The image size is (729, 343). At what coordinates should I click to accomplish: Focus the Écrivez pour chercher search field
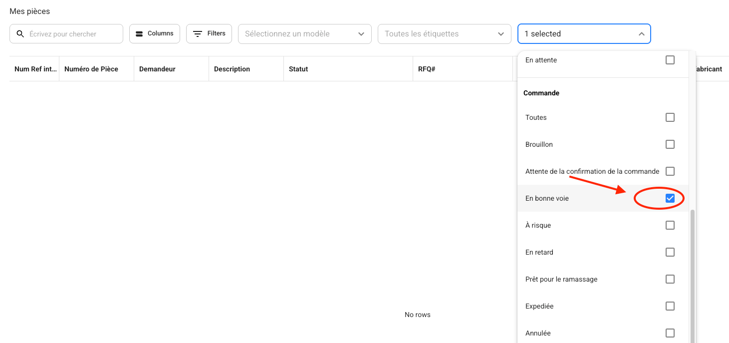click(x=72, y=34)
